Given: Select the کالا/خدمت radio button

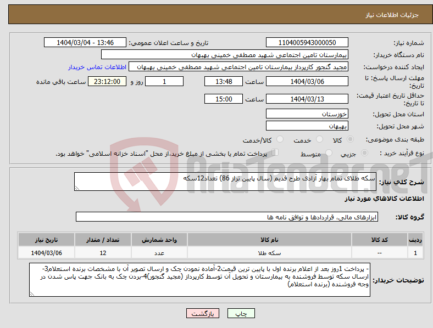Looking at the screenshot, I should tap(280, 139).
